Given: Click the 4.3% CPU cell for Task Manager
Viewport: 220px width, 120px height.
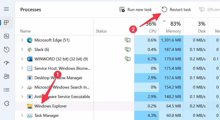Looking at the screenshot, I should (146, 116).
